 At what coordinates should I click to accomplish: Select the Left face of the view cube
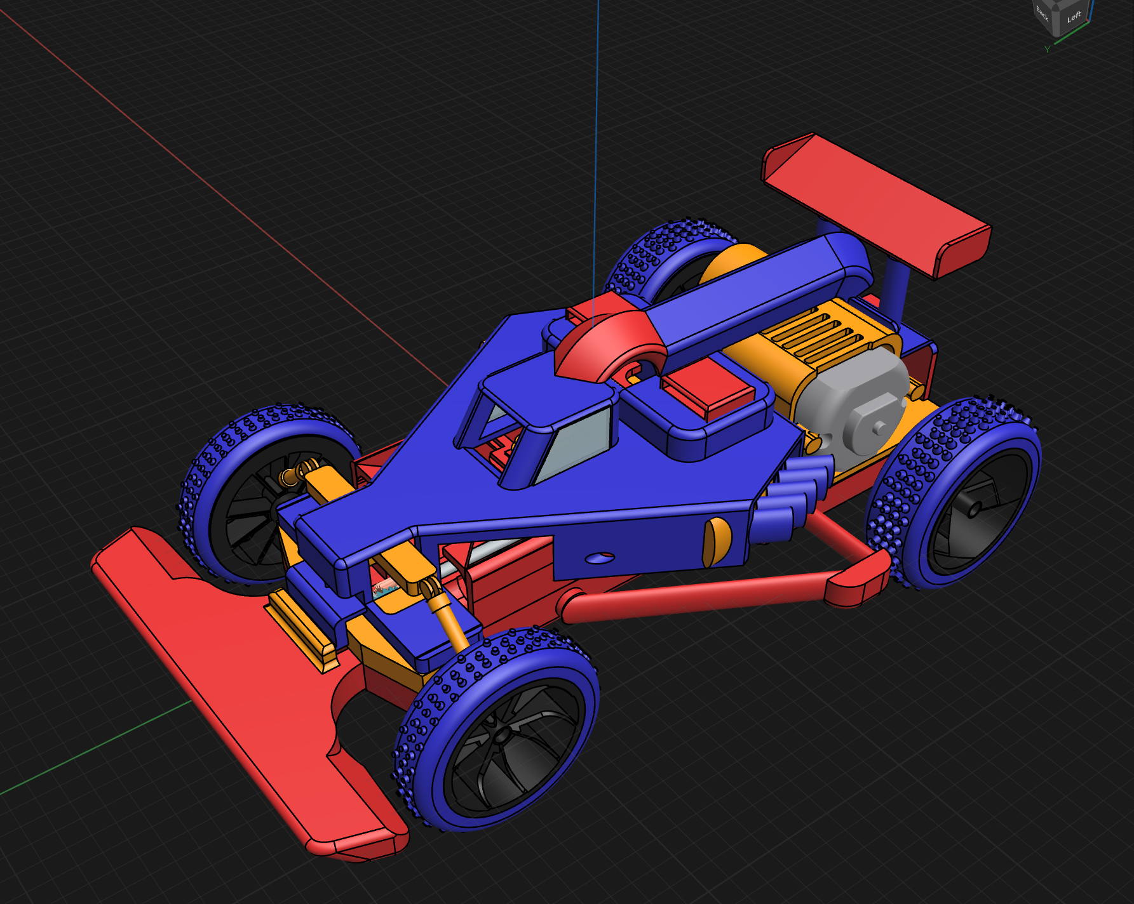[1074, 17]
